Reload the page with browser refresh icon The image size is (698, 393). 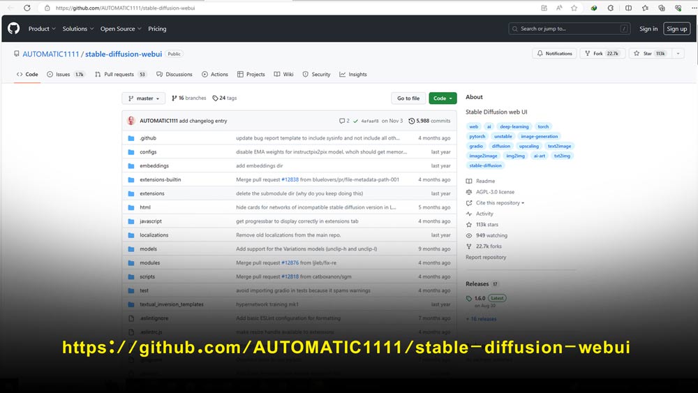pos(27,8)
